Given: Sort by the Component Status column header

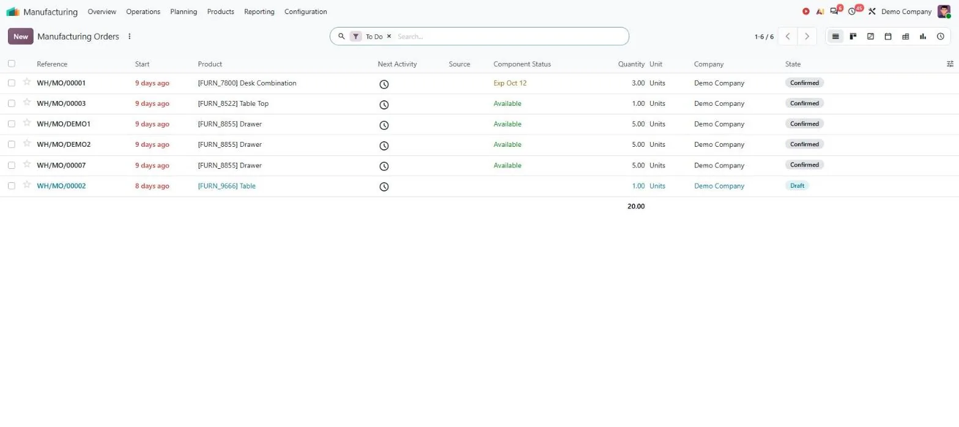Looking at the screenshot, I should click(x=522, y=64).
